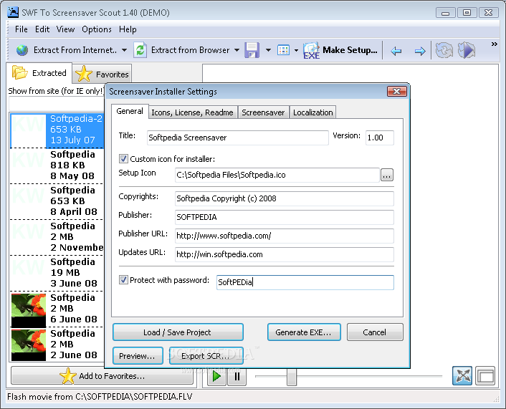Viewport: 506px width, 409px height.
Task: Select the Softpedia 2 June 08 thumbnail
Action: (29, 345)
